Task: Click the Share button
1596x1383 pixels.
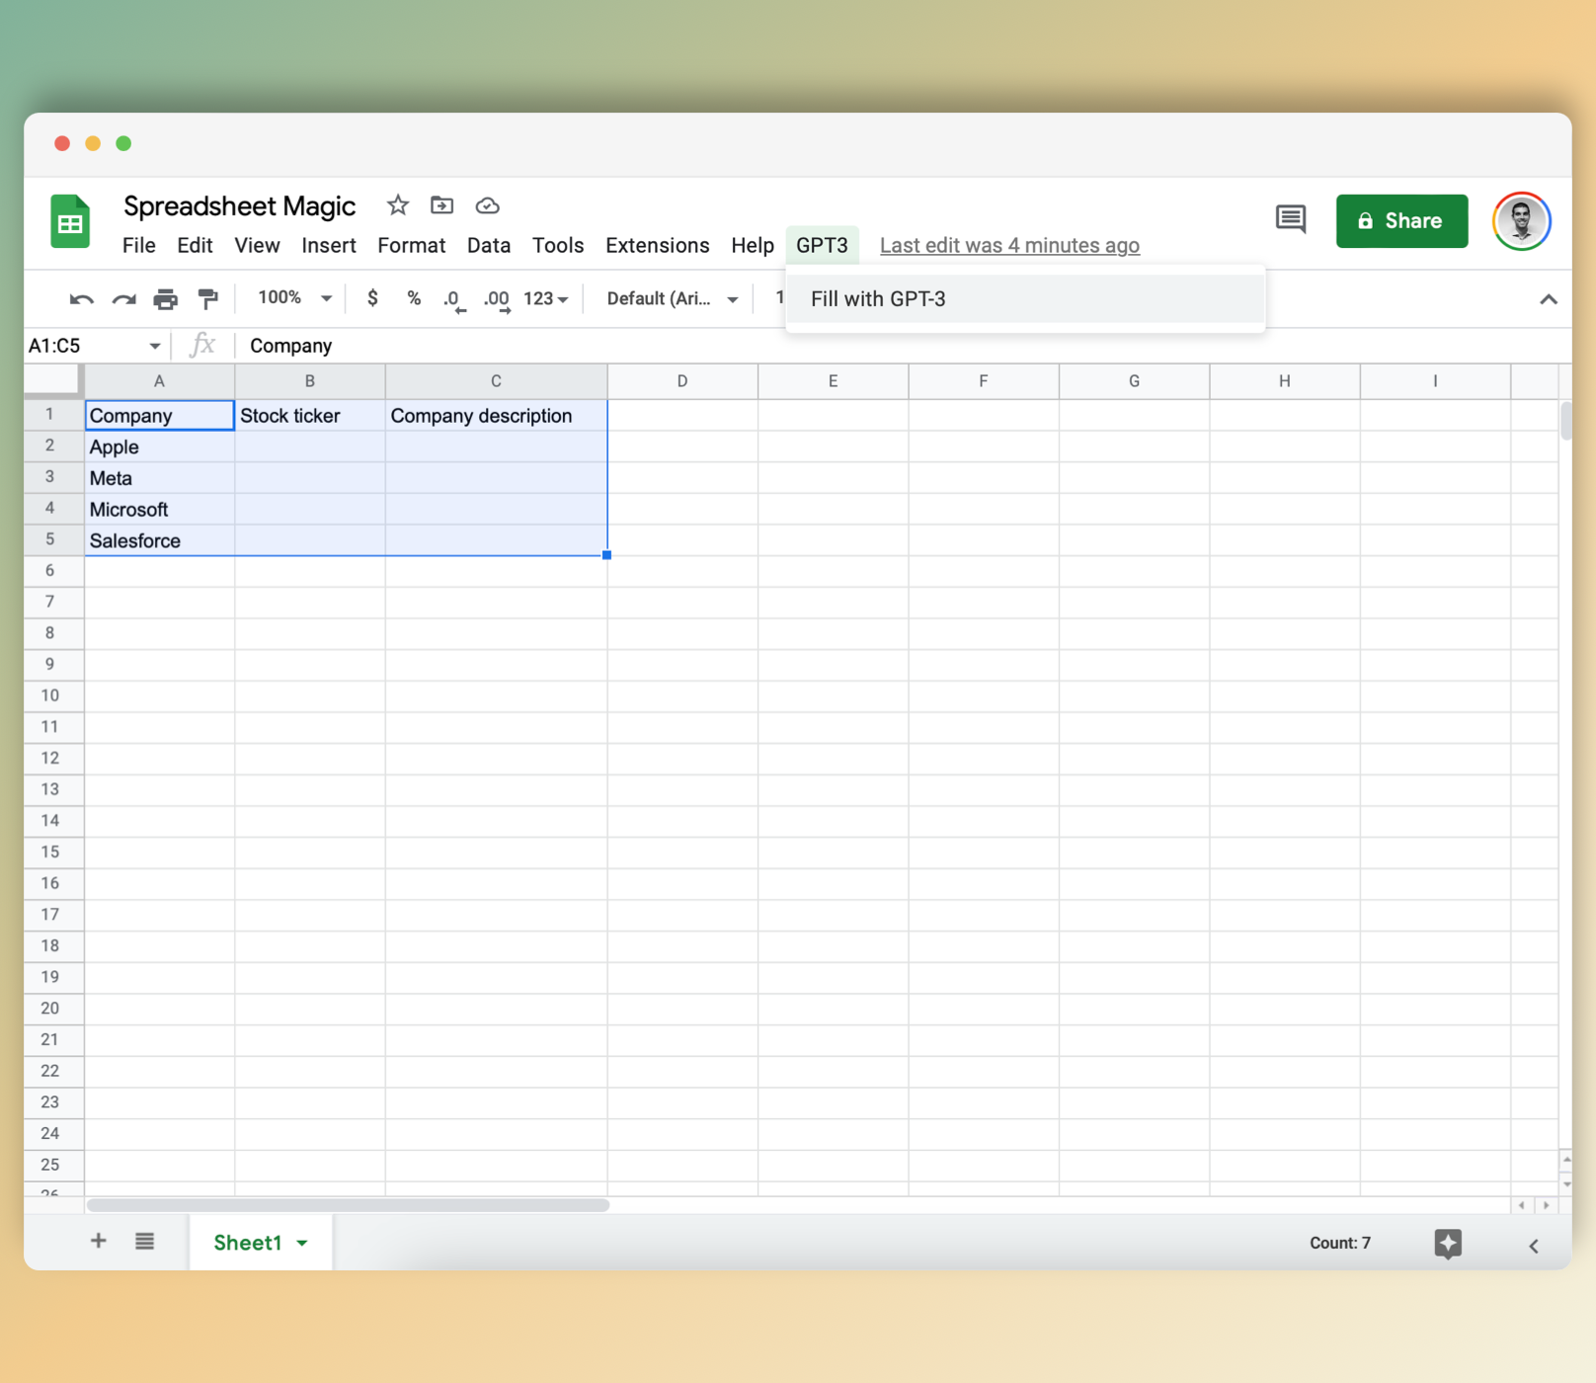Action: (x=1401, y=220)
